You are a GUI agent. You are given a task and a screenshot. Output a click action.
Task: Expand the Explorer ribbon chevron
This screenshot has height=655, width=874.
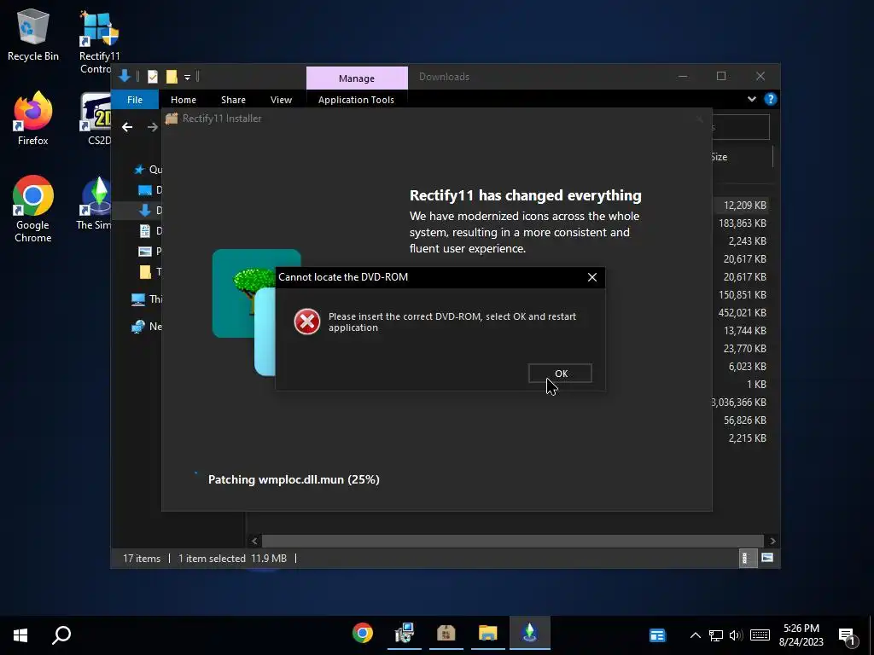(x=751, y=99)
